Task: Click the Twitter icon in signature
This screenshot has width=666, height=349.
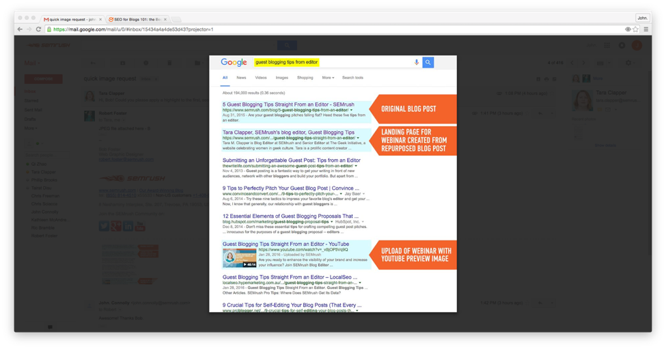Action: point(104,226)
